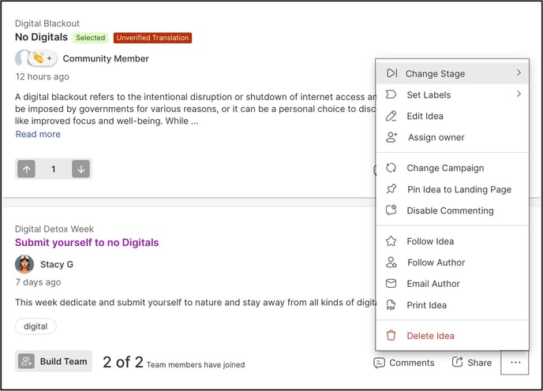This screenshot has width=543, height=391.
Task: Click the Set Labels tag icon
Action: point(391,95)
